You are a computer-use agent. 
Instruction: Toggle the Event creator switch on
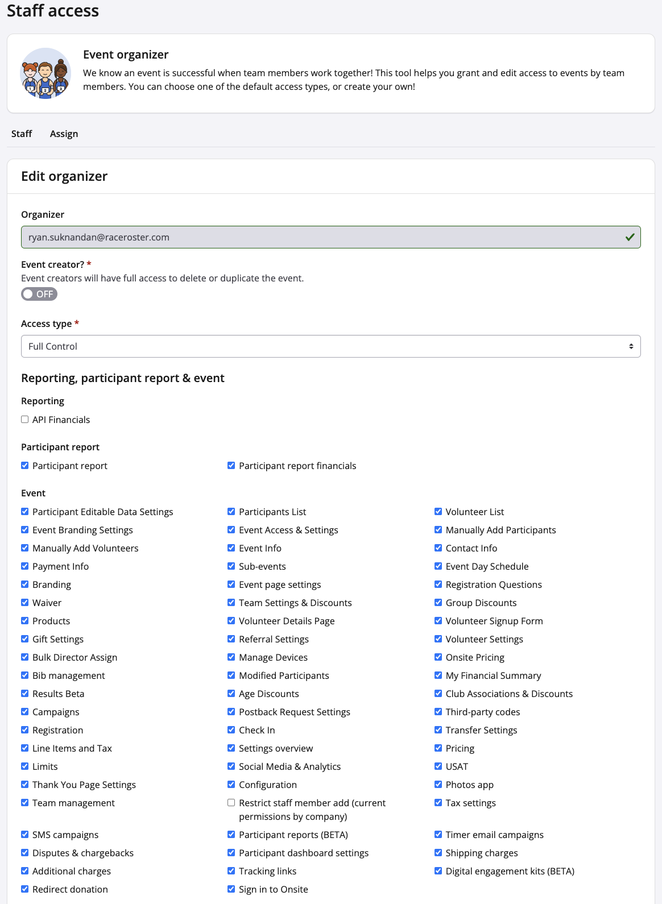[39, 294]
